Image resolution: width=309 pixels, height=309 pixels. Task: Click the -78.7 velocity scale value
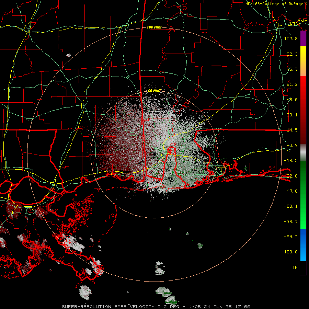pos(291,222)
